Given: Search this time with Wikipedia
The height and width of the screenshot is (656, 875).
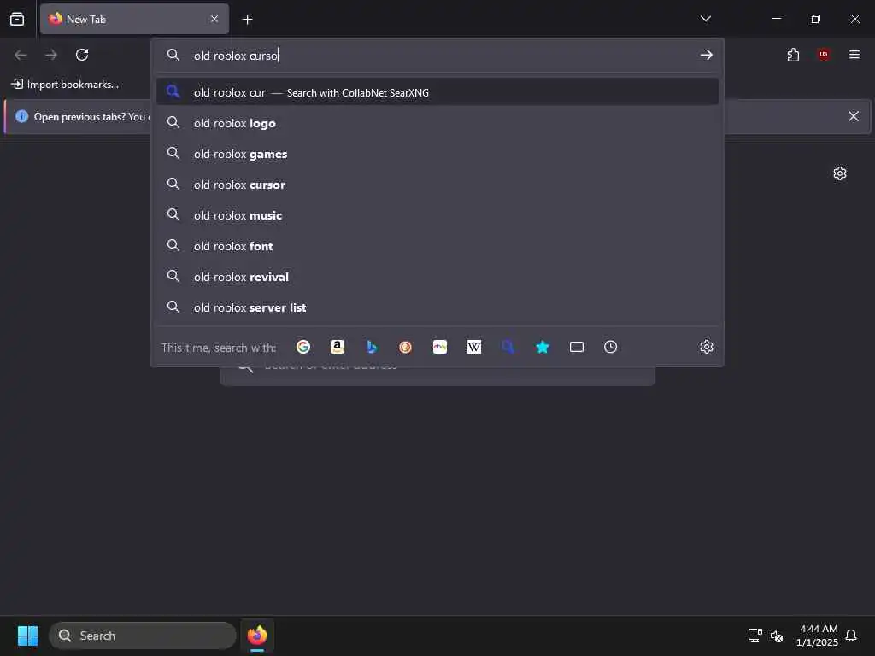Looking at the screenshot, I should [x=473, y=347].
